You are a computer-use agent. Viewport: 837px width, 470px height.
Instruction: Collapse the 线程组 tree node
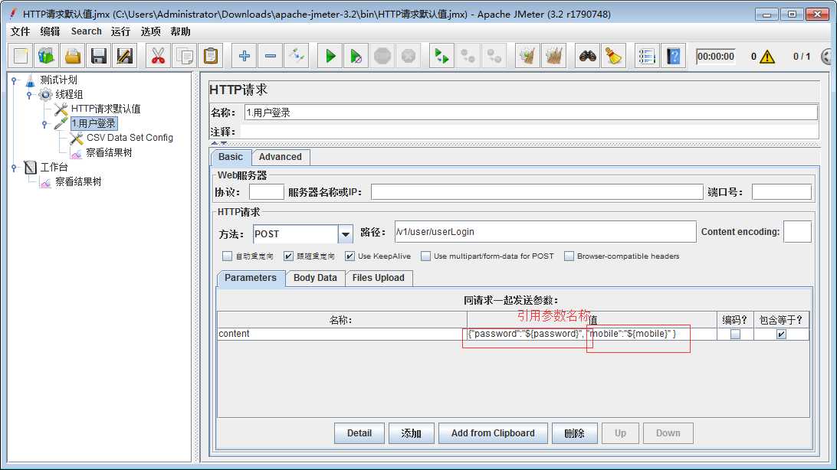[29, 95]
